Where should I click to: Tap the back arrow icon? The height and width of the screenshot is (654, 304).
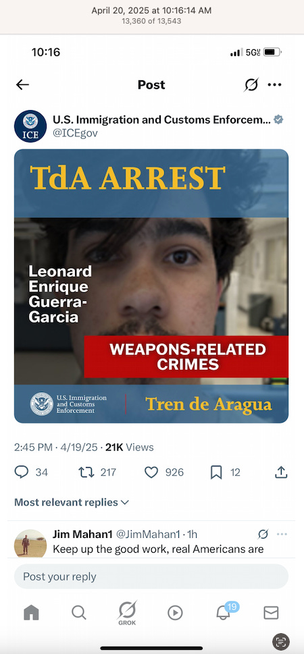click(x=22, y=84)
